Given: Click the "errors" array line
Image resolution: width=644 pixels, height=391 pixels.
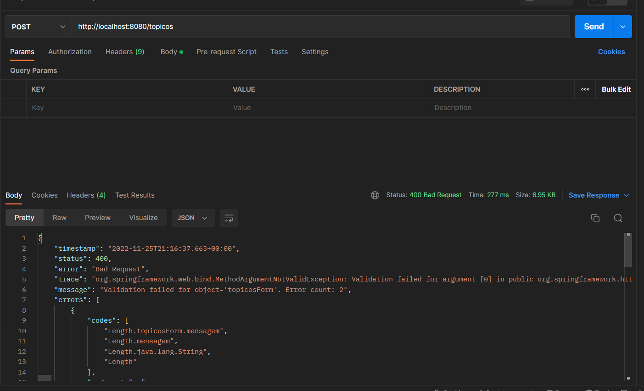Looking at the screenshot, I should click(77, 300).
